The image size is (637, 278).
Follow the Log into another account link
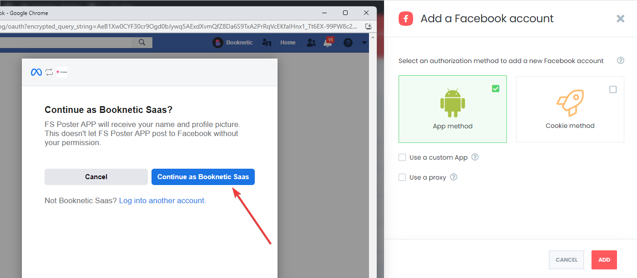[x=162, y=200]
